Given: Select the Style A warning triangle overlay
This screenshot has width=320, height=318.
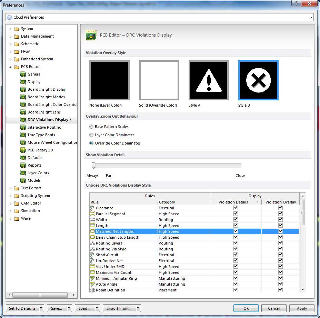Looking at the screenshot, I should [209, 80].
